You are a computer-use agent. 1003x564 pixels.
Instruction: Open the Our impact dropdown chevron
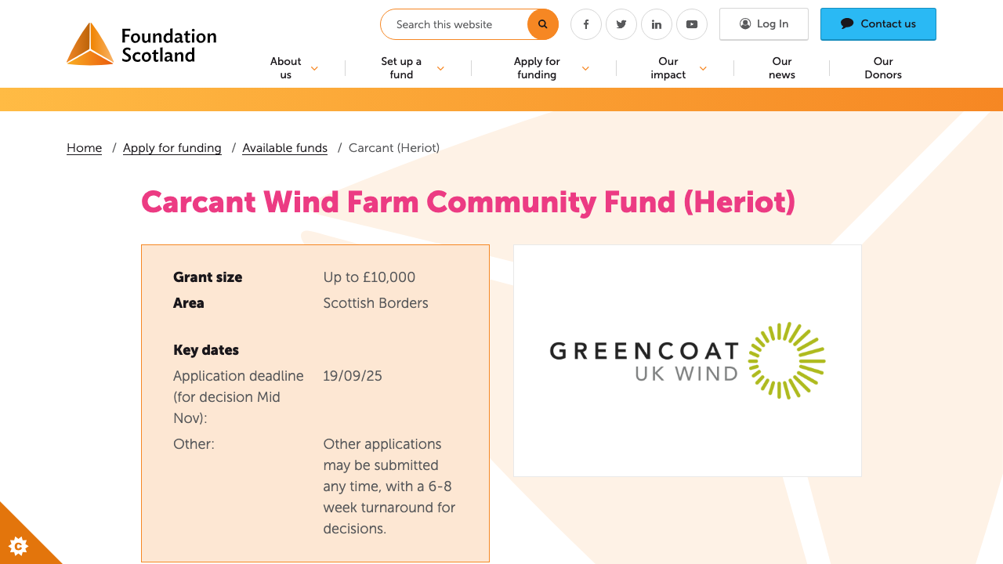pyautogui.click(x=703, y=68)
